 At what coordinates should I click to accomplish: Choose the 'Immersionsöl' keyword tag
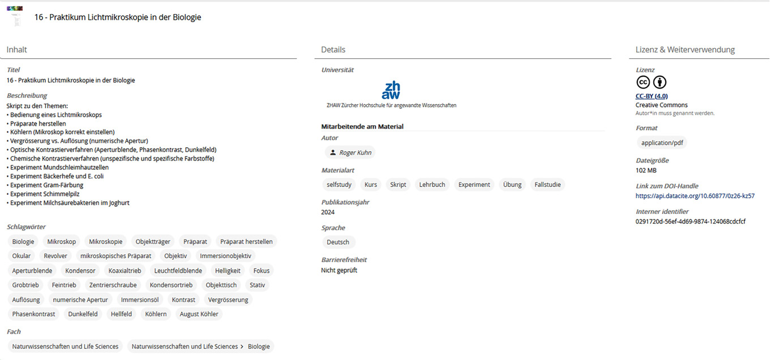click(x=140, y=300)
